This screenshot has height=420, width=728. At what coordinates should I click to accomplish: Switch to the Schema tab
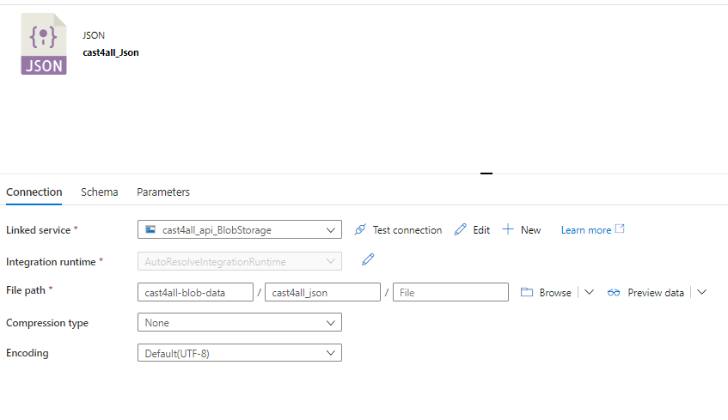(100, 192)
